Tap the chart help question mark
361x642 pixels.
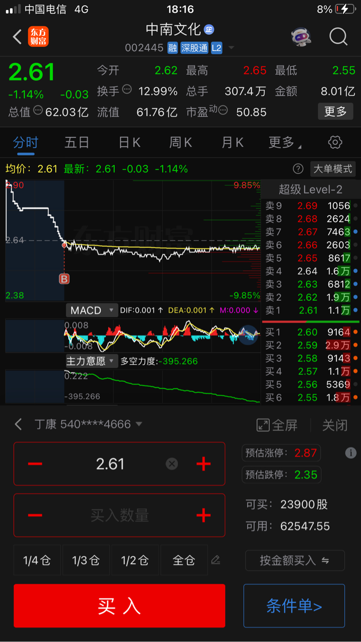coord(298,169)
